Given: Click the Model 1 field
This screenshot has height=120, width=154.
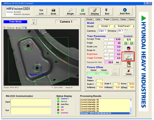Looking at the screenshot, I should [105, 26].
